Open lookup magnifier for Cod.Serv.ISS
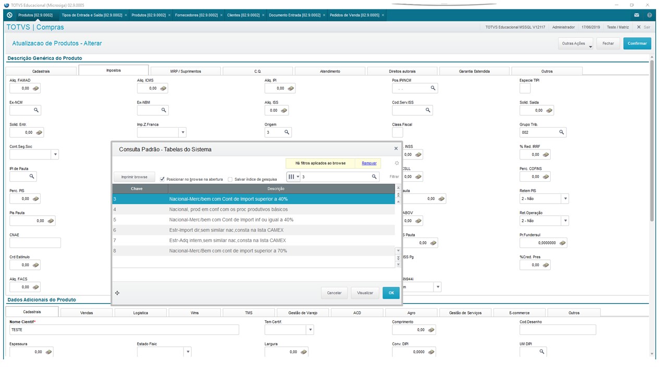Image resolution: width=667 pixels, height=375 pixels. click(428, 110)
